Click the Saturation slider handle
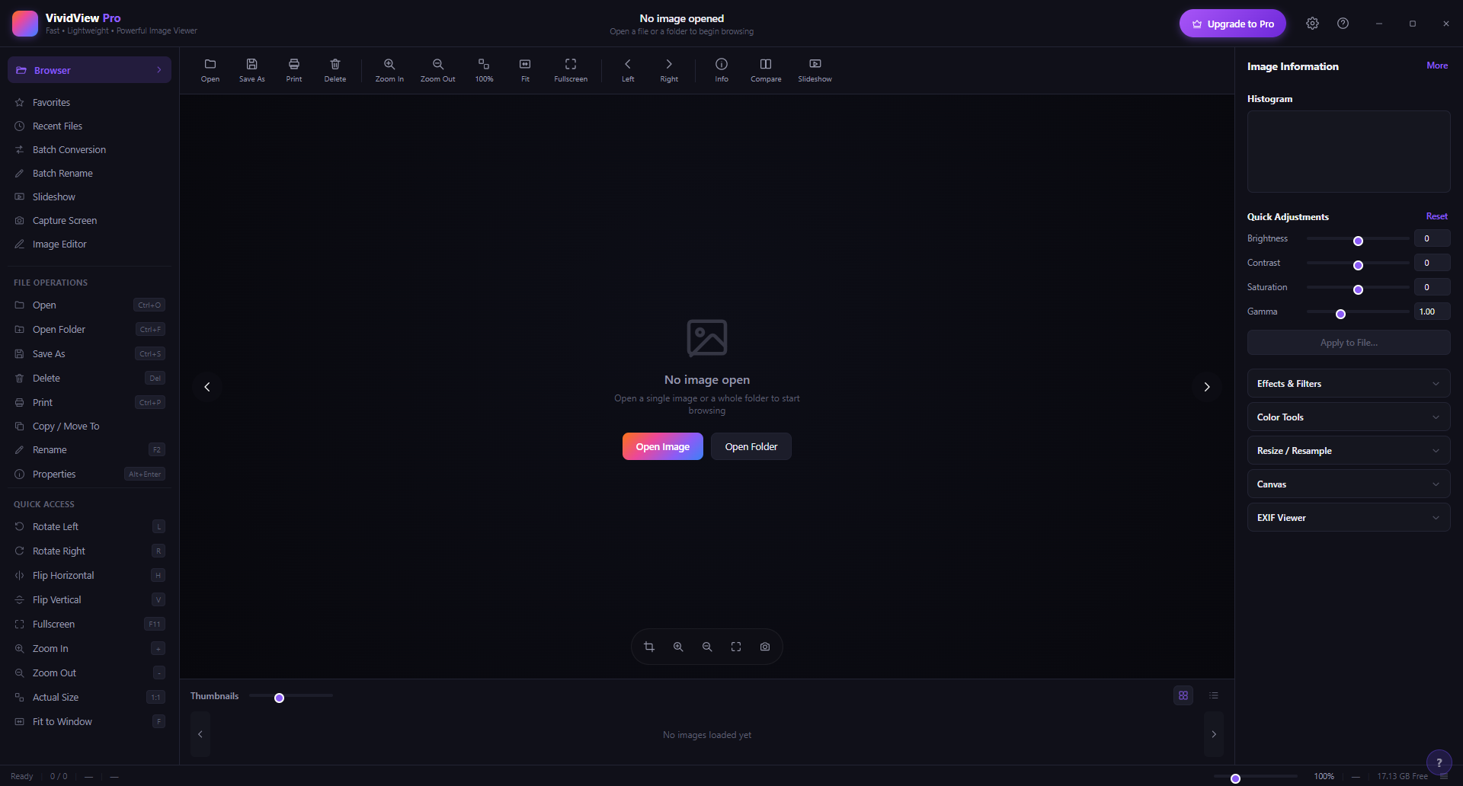Viewport: 1463px width, 786px height. pyautogui.click(x=1358, y=289)
